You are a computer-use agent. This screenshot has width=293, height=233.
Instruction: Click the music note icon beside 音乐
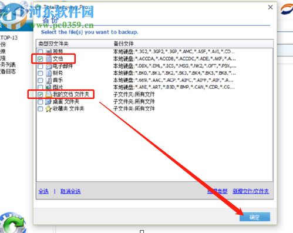click(49, 80)
